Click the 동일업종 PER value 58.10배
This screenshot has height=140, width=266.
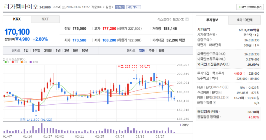[x=253, y=112]
